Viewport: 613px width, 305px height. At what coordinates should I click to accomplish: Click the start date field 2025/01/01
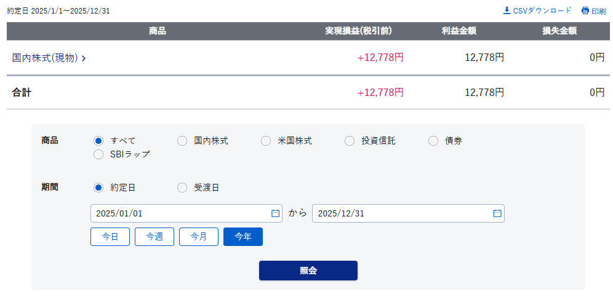point(178,213)
